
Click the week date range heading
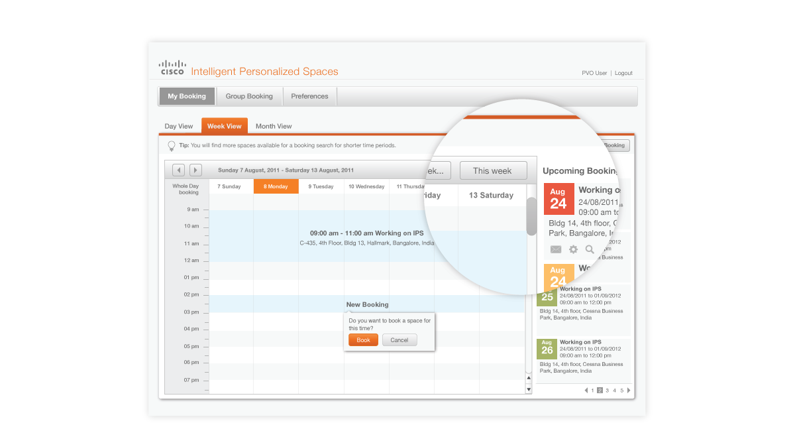[286, 170]
